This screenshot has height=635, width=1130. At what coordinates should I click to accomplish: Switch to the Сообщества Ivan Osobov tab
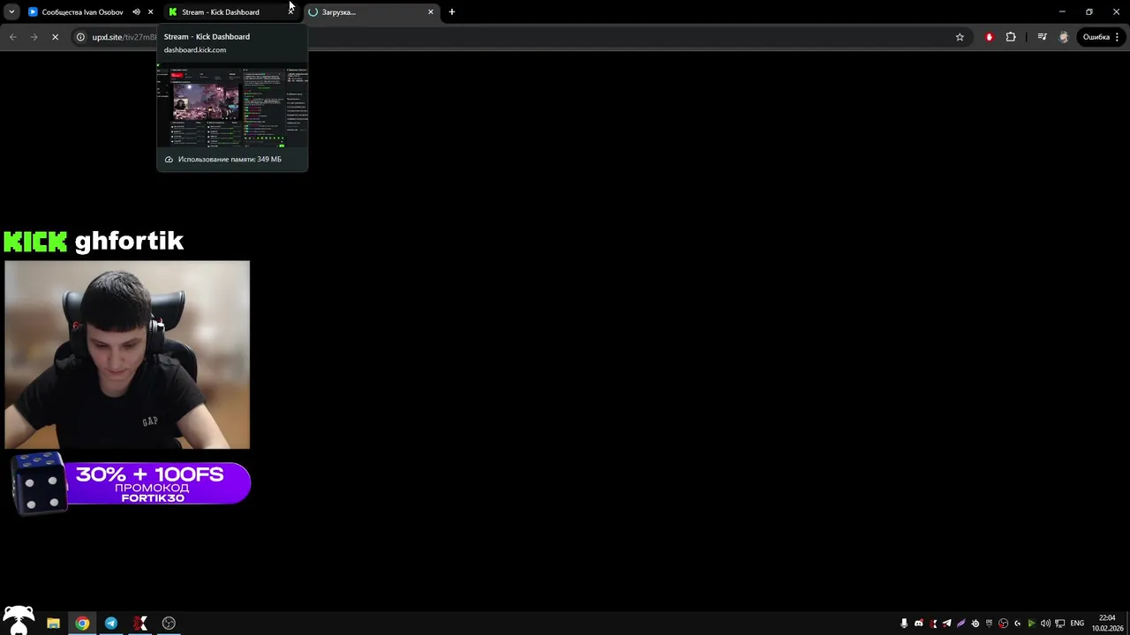[82, 11]
